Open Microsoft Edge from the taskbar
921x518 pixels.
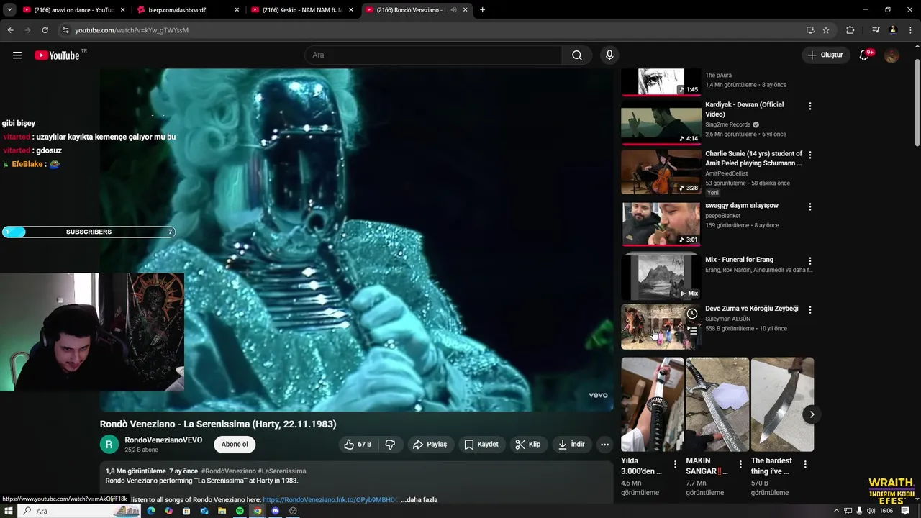(151, 511)
